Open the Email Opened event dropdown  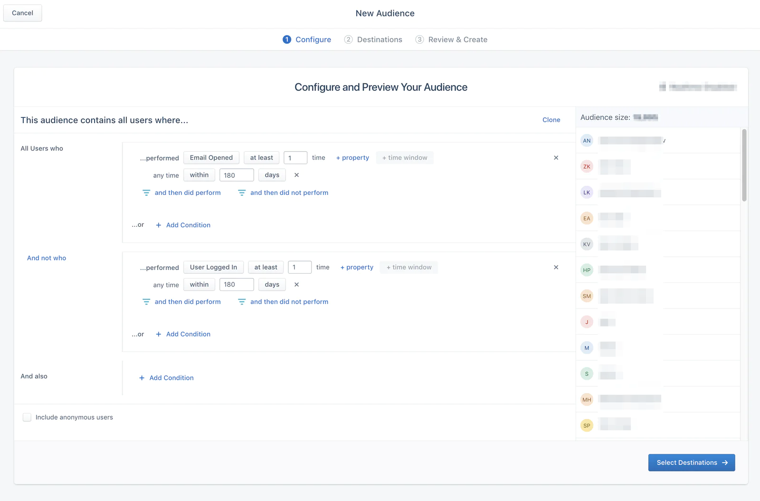[211, 158]
